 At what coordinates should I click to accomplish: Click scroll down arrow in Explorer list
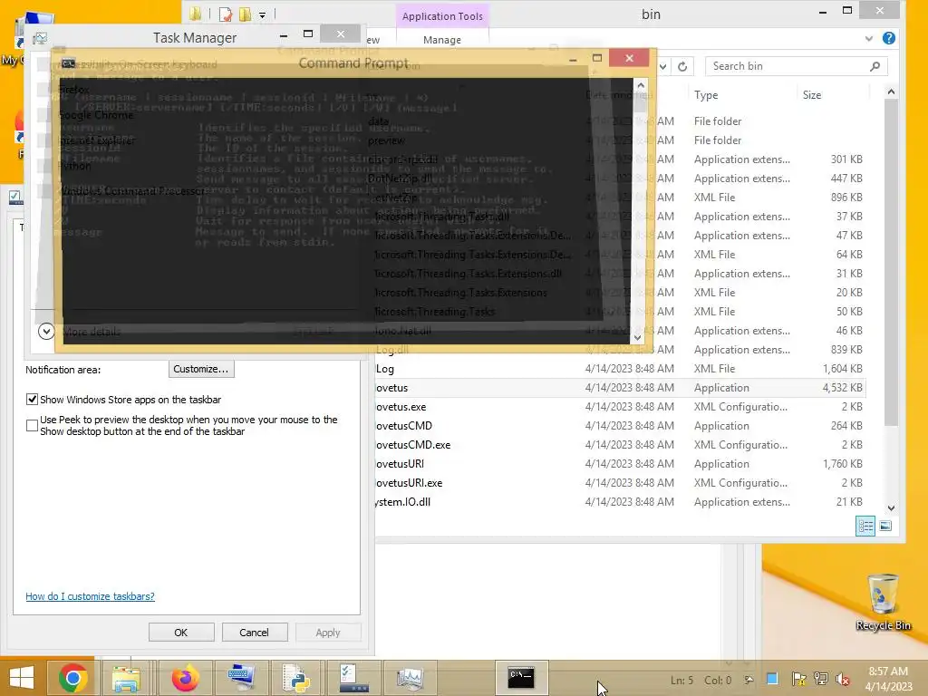coord(891,508)
